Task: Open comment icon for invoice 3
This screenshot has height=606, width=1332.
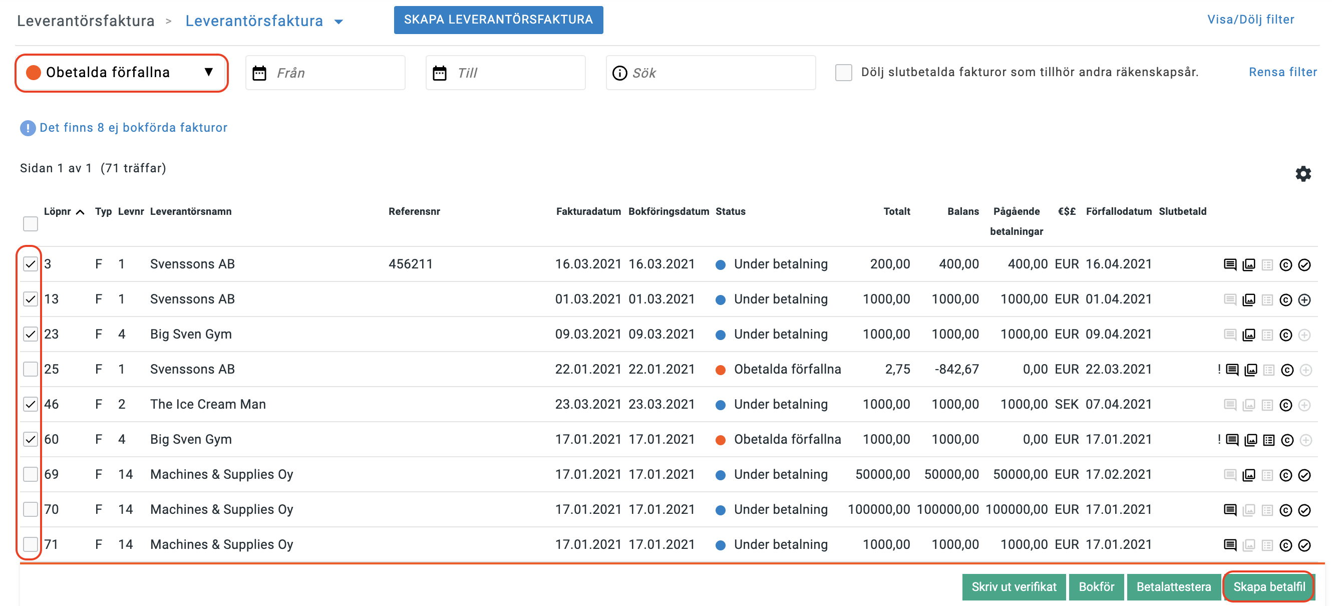Action: pyautogui.click(x=1230, y=265)
